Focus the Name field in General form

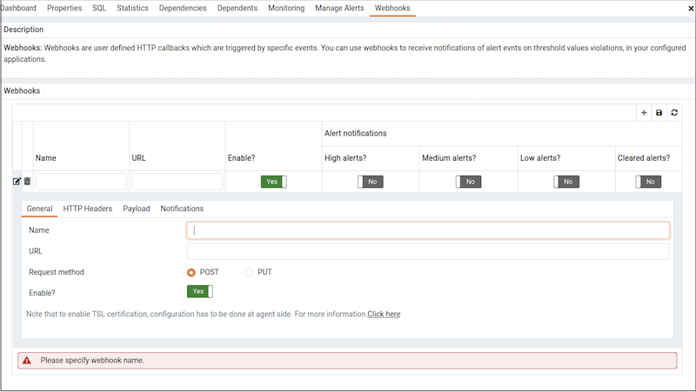pyautogui.click(x=428, y=230)
